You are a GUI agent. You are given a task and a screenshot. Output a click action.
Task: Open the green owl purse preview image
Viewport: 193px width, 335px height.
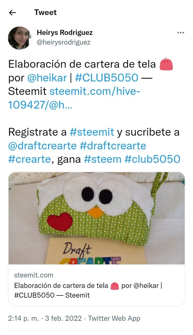click(97, 218)
